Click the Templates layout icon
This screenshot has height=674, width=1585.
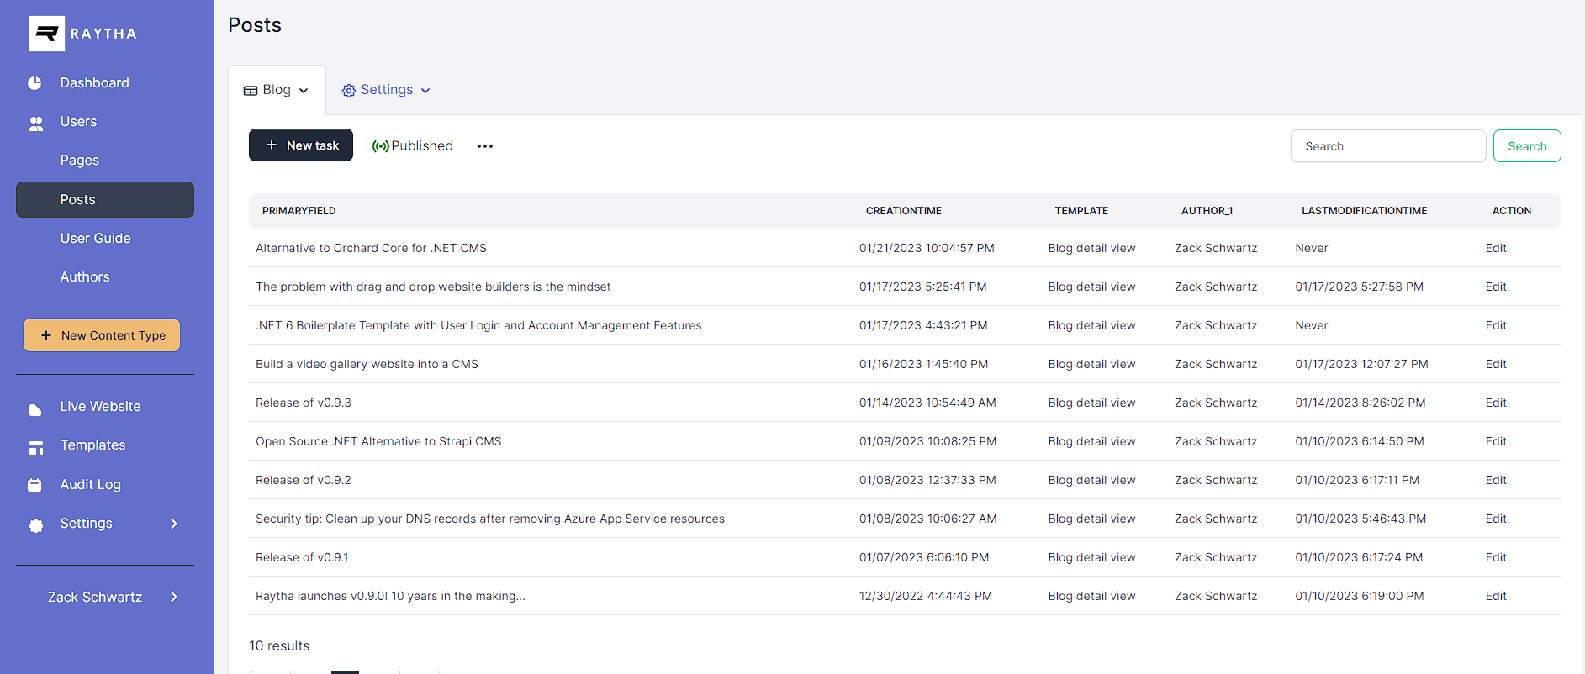click(35, 448)
